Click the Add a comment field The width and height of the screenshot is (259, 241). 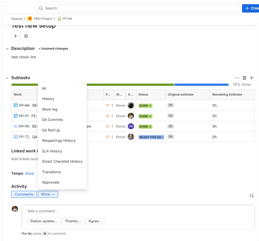(x=138, y=211)
